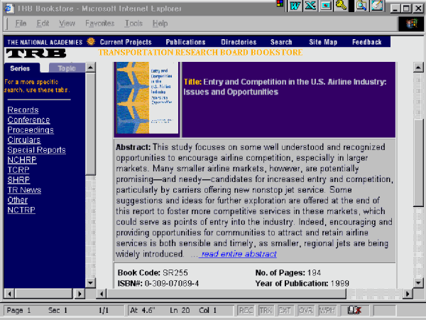
Task: Launch Microsoft Word from the Office shortcut bar
Action: point(295,6)
